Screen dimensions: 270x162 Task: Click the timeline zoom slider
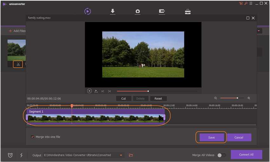232,98
